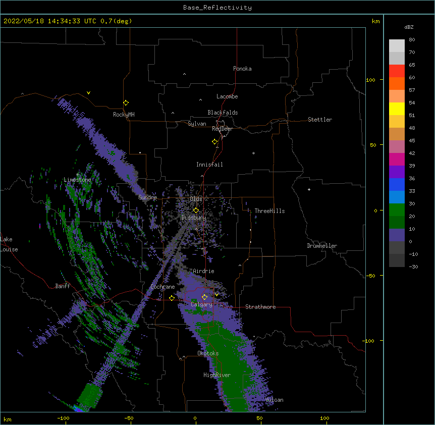Click the Olds label
Screen dimensions: 435x425
pos(196,199)
